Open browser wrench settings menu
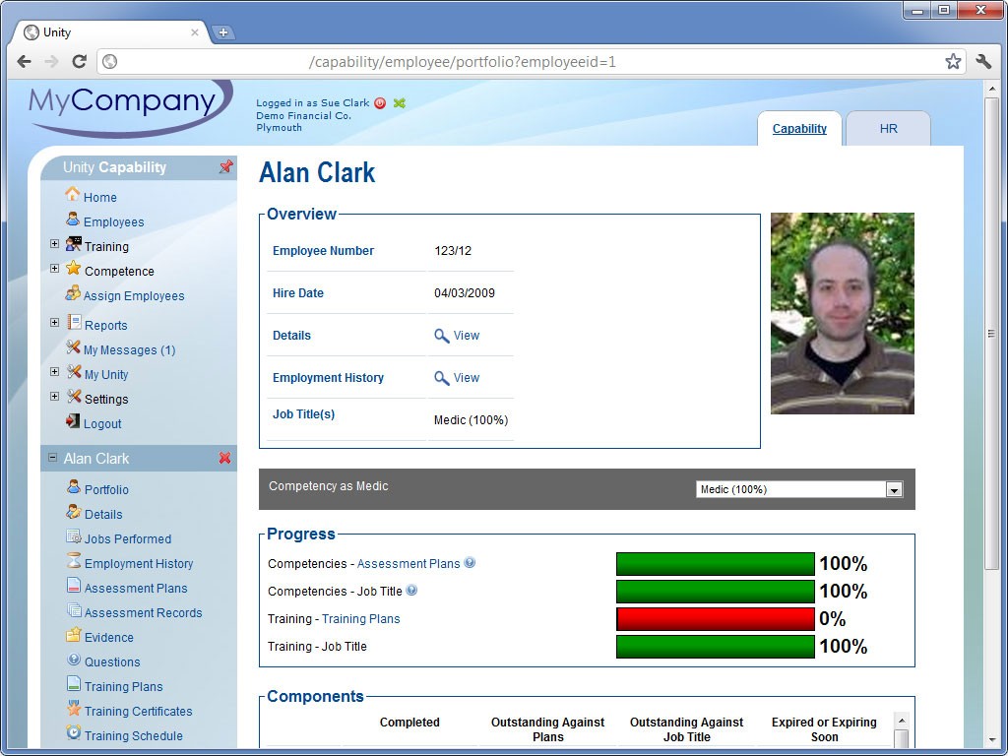The image size is (1008, 756). pyautogui.click(x=983, y=62)
